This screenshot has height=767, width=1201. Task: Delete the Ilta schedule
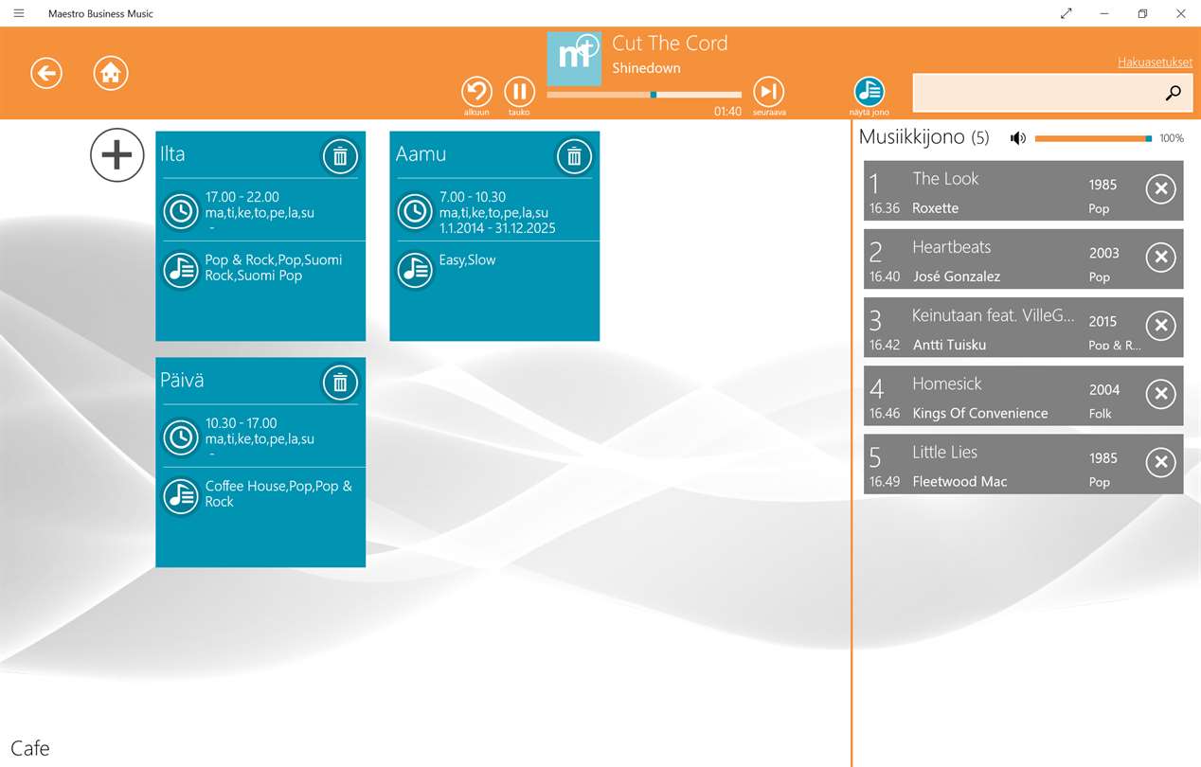point(340,156)
